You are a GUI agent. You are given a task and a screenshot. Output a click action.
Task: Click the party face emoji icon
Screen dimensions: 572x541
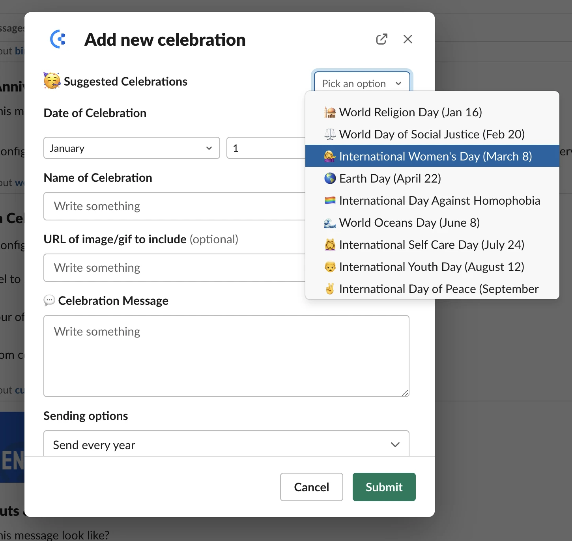(x=52, y=81)
